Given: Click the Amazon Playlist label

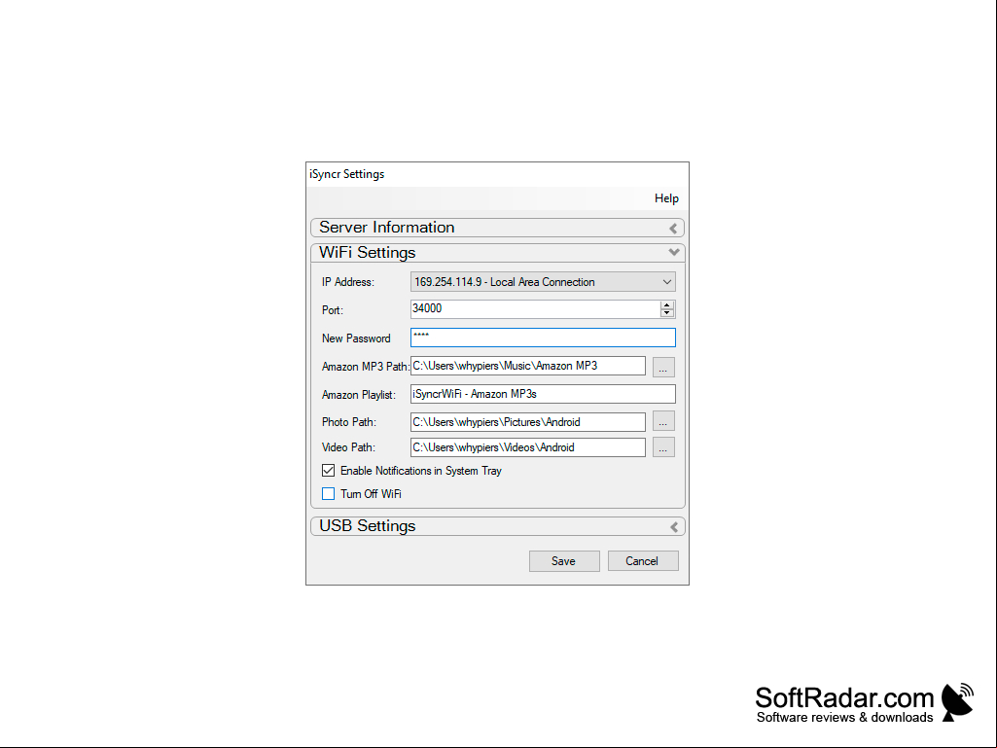Looking at the screenshot, I should [359, 394].
